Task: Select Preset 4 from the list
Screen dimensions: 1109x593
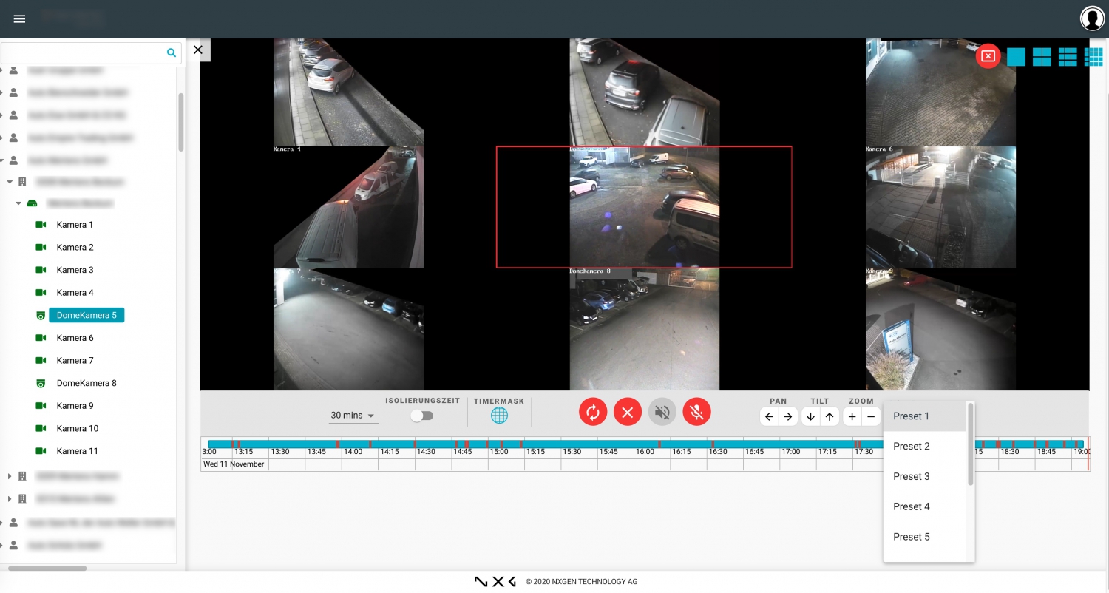Action: coord(925,506)
